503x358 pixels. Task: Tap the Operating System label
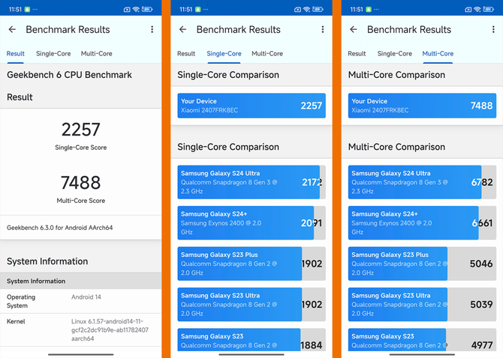coord(21,301)
